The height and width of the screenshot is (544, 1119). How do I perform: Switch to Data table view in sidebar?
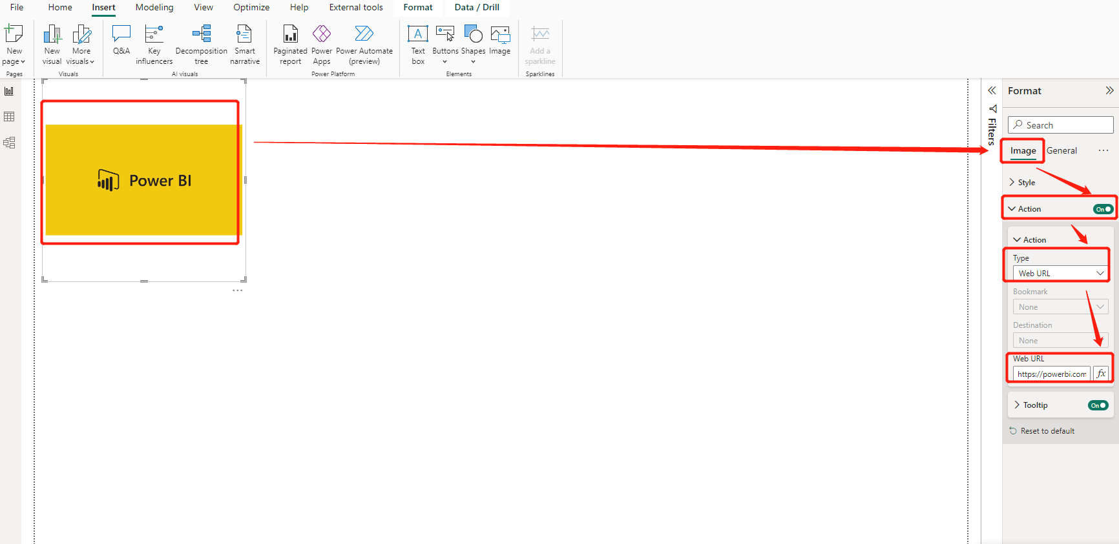pos(9,117)
